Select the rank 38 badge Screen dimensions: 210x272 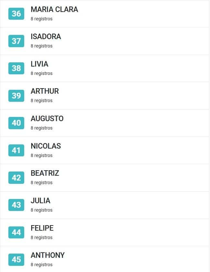(16, 68)
